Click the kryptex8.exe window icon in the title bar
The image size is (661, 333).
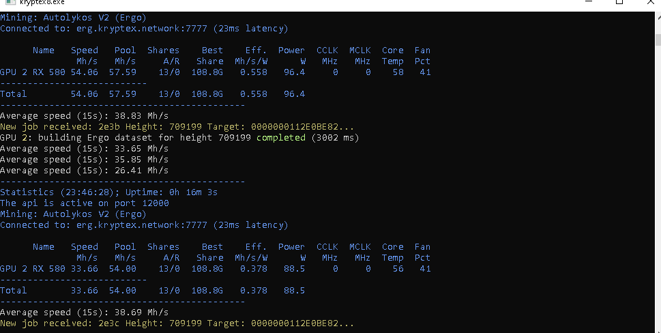pyautogui.click(x=10, y=1)
